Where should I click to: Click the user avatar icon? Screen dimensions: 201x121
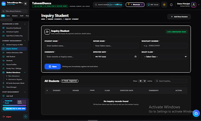[x=194, y=5]
